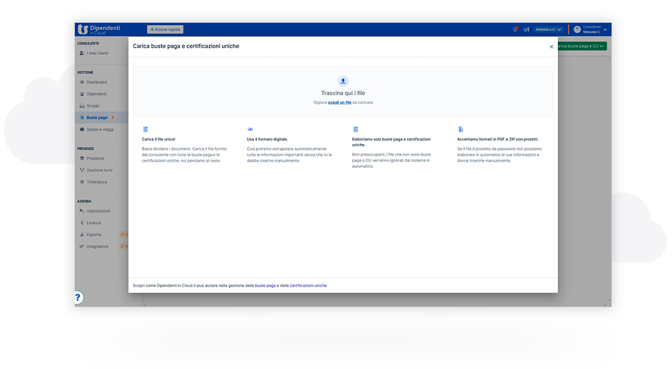672x369 pixels.
Task: Expand the Consulente Manuela C. user menu arrow
Action: (605, 29)
